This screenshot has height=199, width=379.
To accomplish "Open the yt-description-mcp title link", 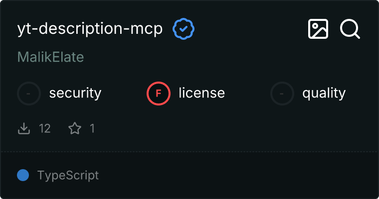I will pos(90,29).
